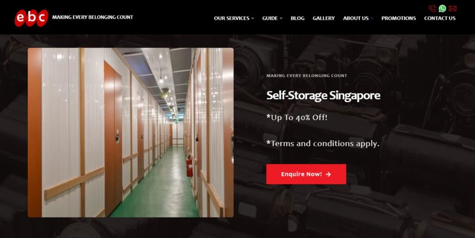Expand the Guide dropdown chevron
475x238 pixels.
click(281, 18)
